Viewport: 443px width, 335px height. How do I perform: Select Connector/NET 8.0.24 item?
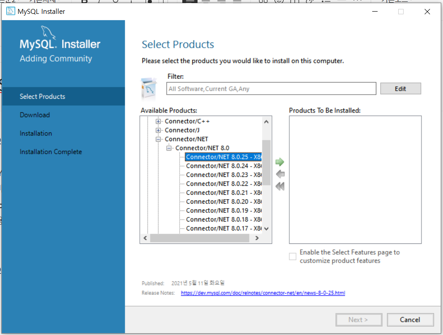click(x=223, y=166)
